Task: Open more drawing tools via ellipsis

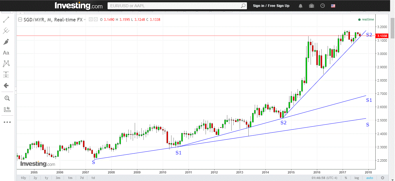Action: point(8,122)
